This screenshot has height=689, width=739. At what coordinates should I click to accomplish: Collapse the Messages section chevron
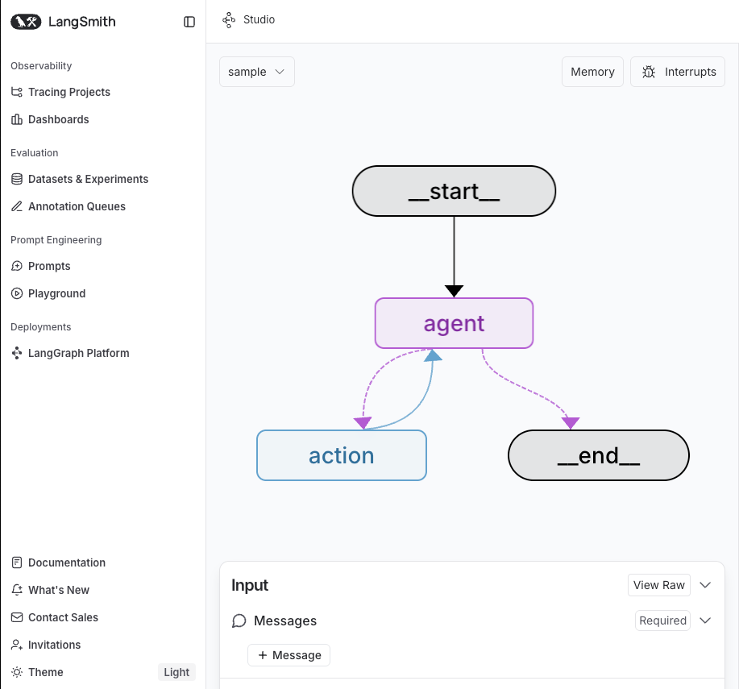pyautogui.click(x=705, y=621)
